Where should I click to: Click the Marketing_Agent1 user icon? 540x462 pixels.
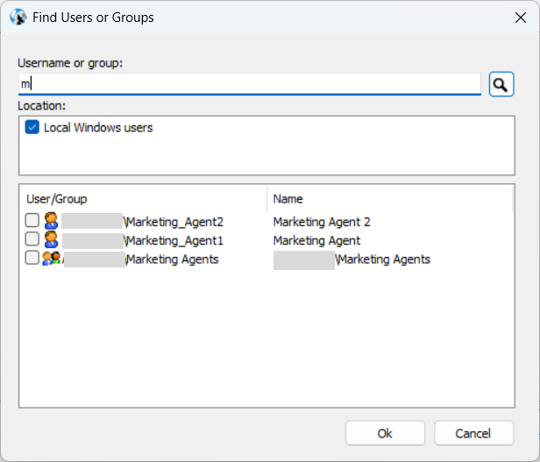[51, 240]
